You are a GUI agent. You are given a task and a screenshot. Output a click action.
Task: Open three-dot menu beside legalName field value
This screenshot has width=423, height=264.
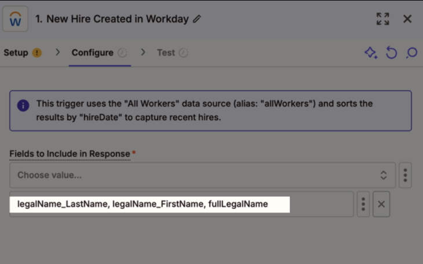[x=363, y=204]
